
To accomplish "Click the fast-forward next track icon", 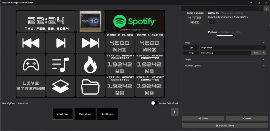I will [90, 43].
